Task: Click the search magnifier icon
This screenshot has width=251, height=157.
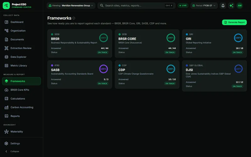Action: pyautogui.click(x=102, y=6)
